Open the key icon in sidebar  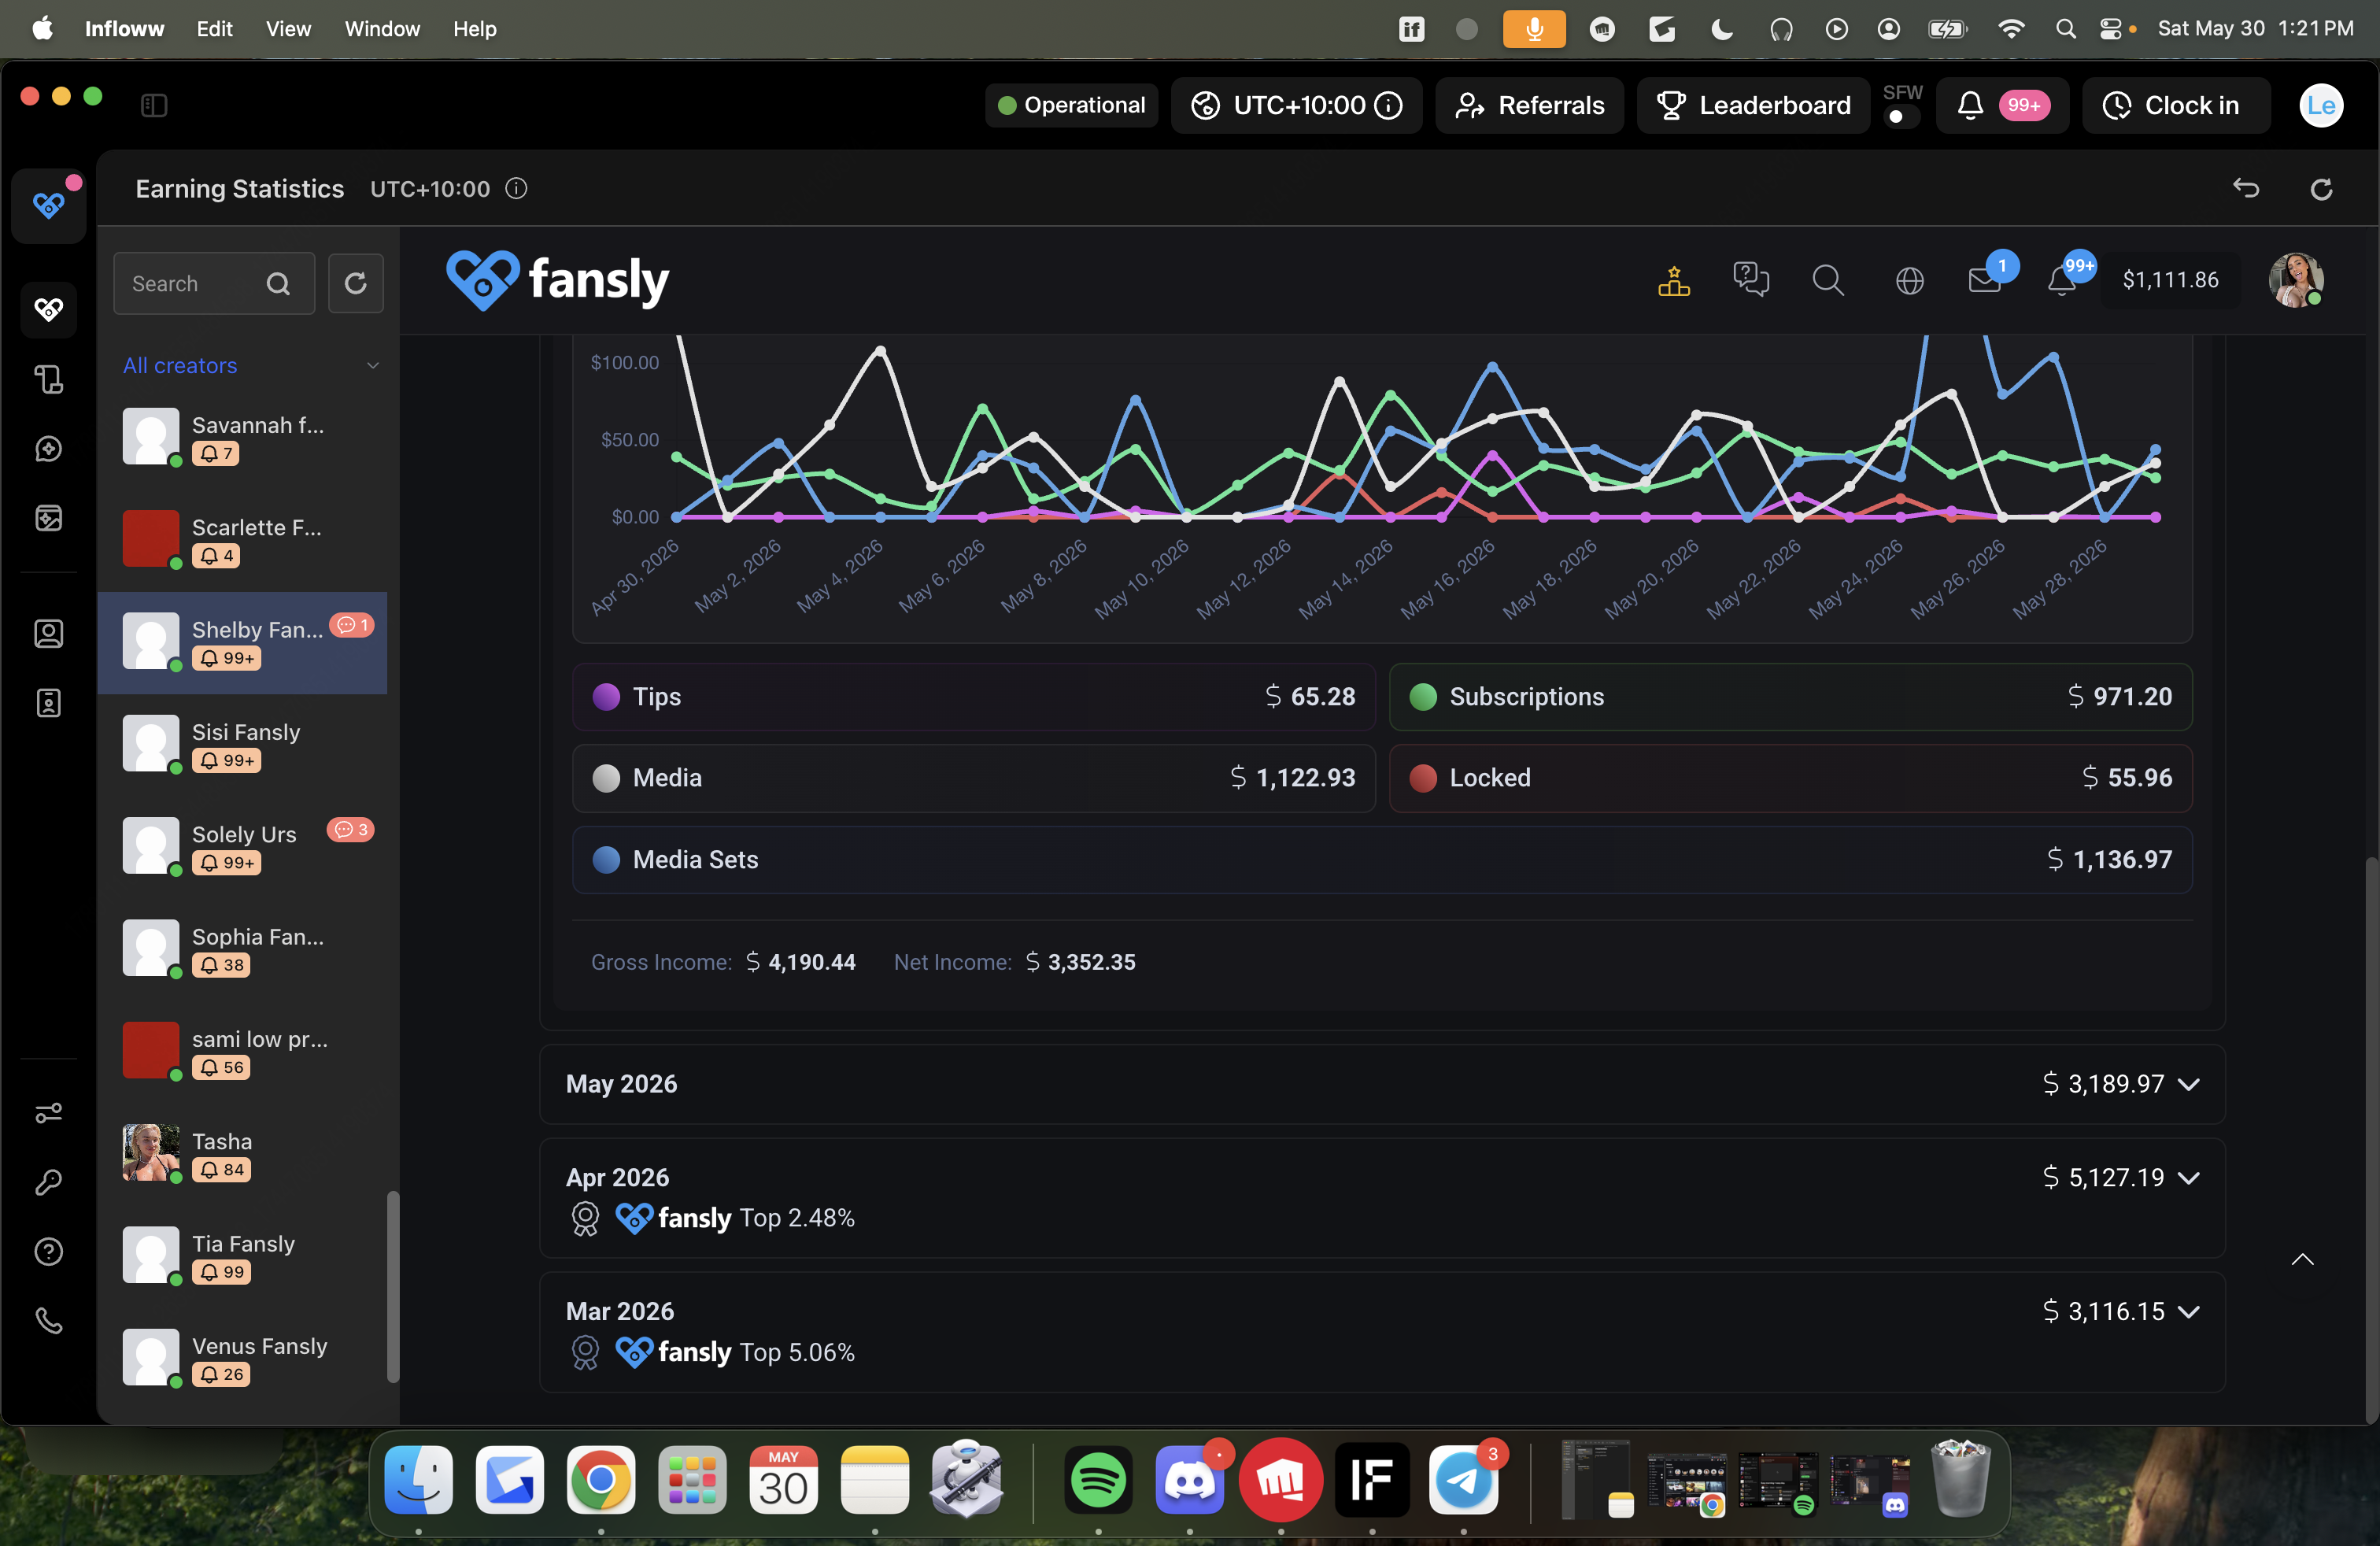click(x=49, y=1182)
